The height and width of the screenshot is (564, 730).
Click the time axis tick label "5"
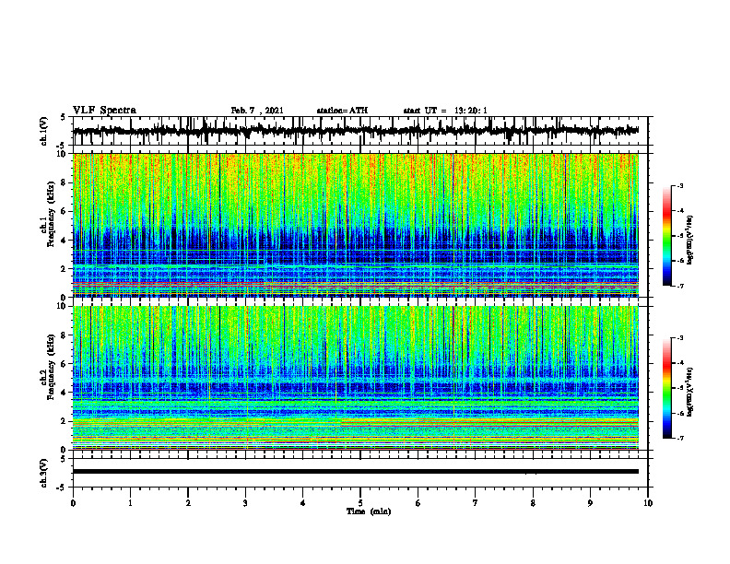click(360, 503)
